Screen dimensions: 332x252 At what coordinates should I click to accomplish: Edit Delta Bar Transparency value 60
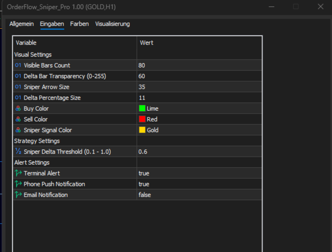199,76
